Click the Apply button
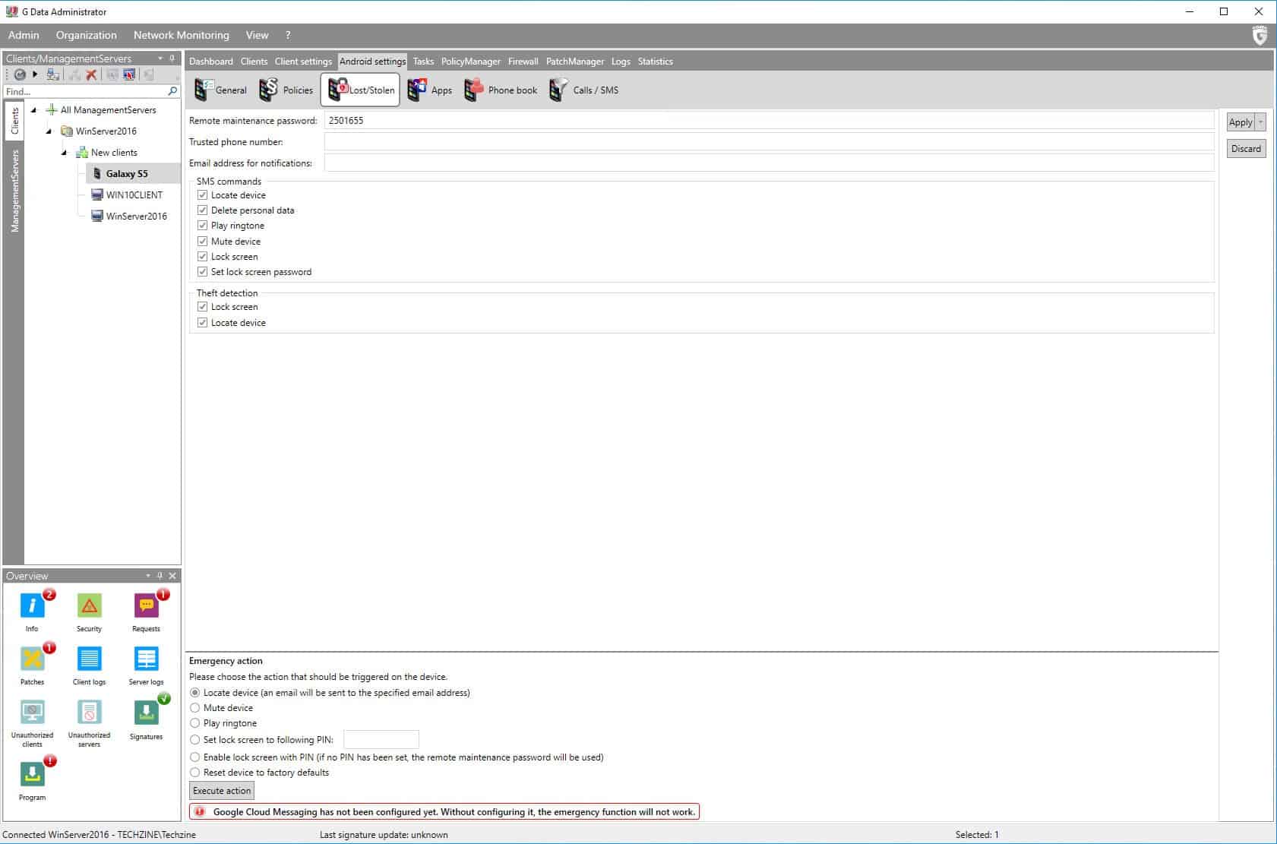The height and width of the screenshot is (844, 1277). tap(1241, 122)
